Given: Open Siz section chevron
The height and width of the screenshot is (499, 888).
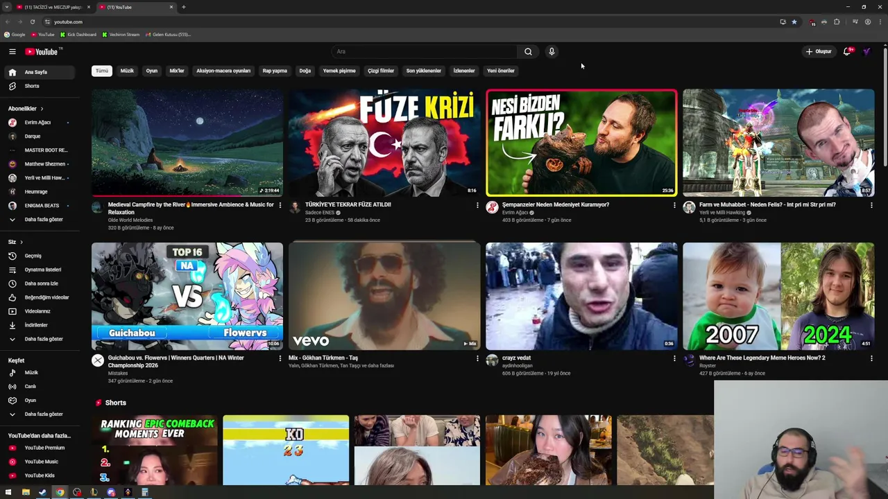Looking at the screenshot, I should pyautogui.click(x=22, y=242).
